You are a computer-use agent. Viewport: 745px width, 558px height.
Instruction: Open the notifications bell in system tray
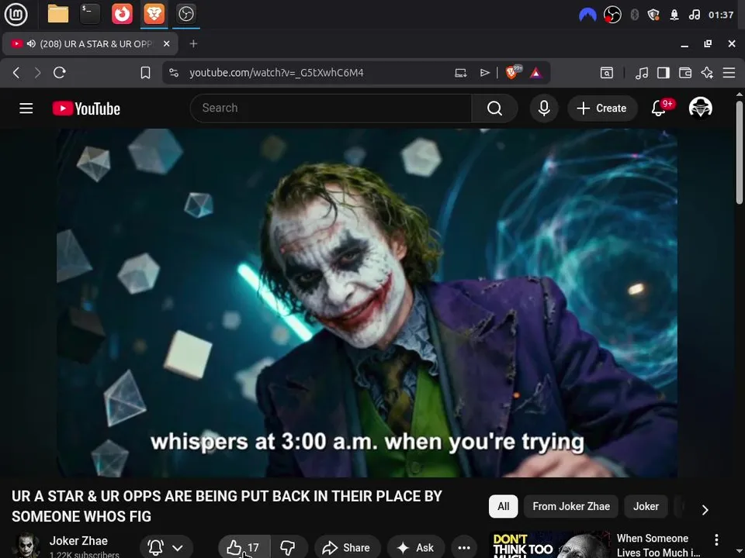tap(674, 15)
